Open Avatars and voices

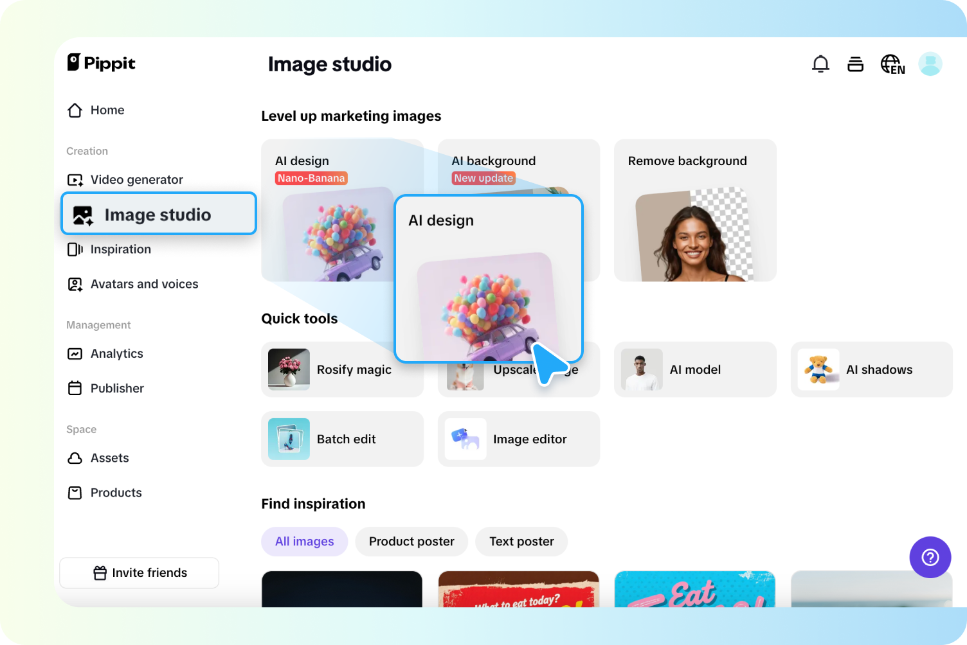[x=144, y=284]
